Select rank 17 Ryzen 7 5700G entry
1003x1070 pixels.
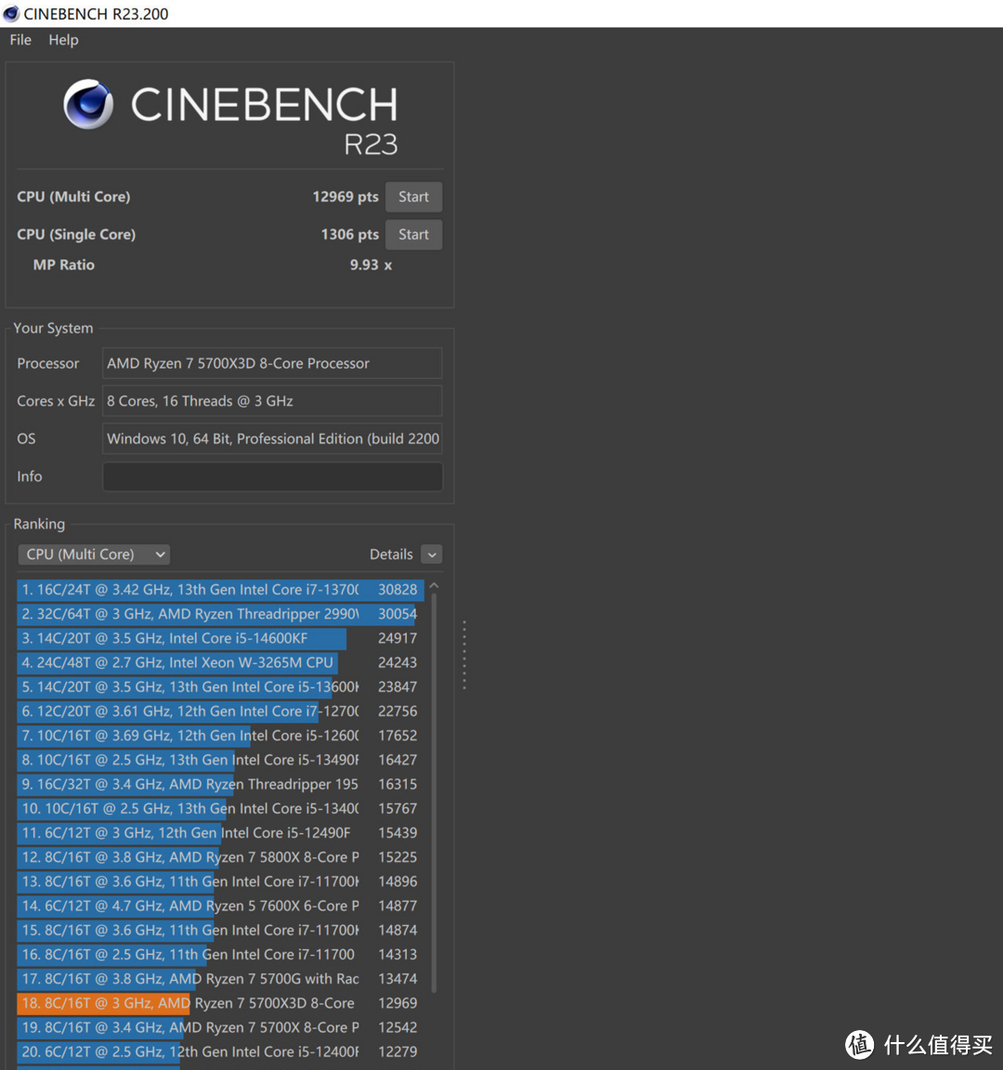click(220, 979)
